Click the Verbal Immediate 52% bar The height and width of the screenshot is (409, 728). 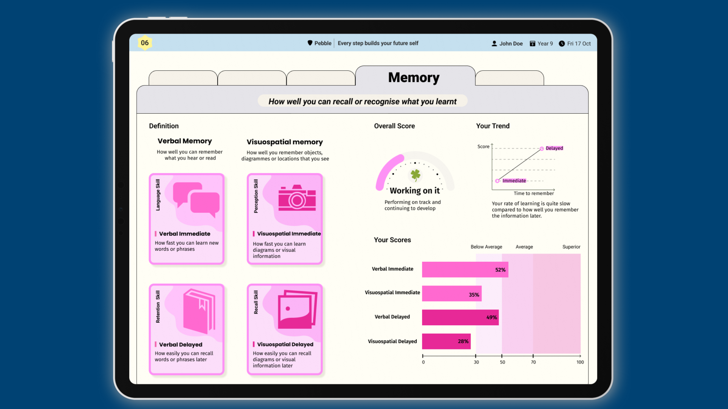tap(465, 270)
